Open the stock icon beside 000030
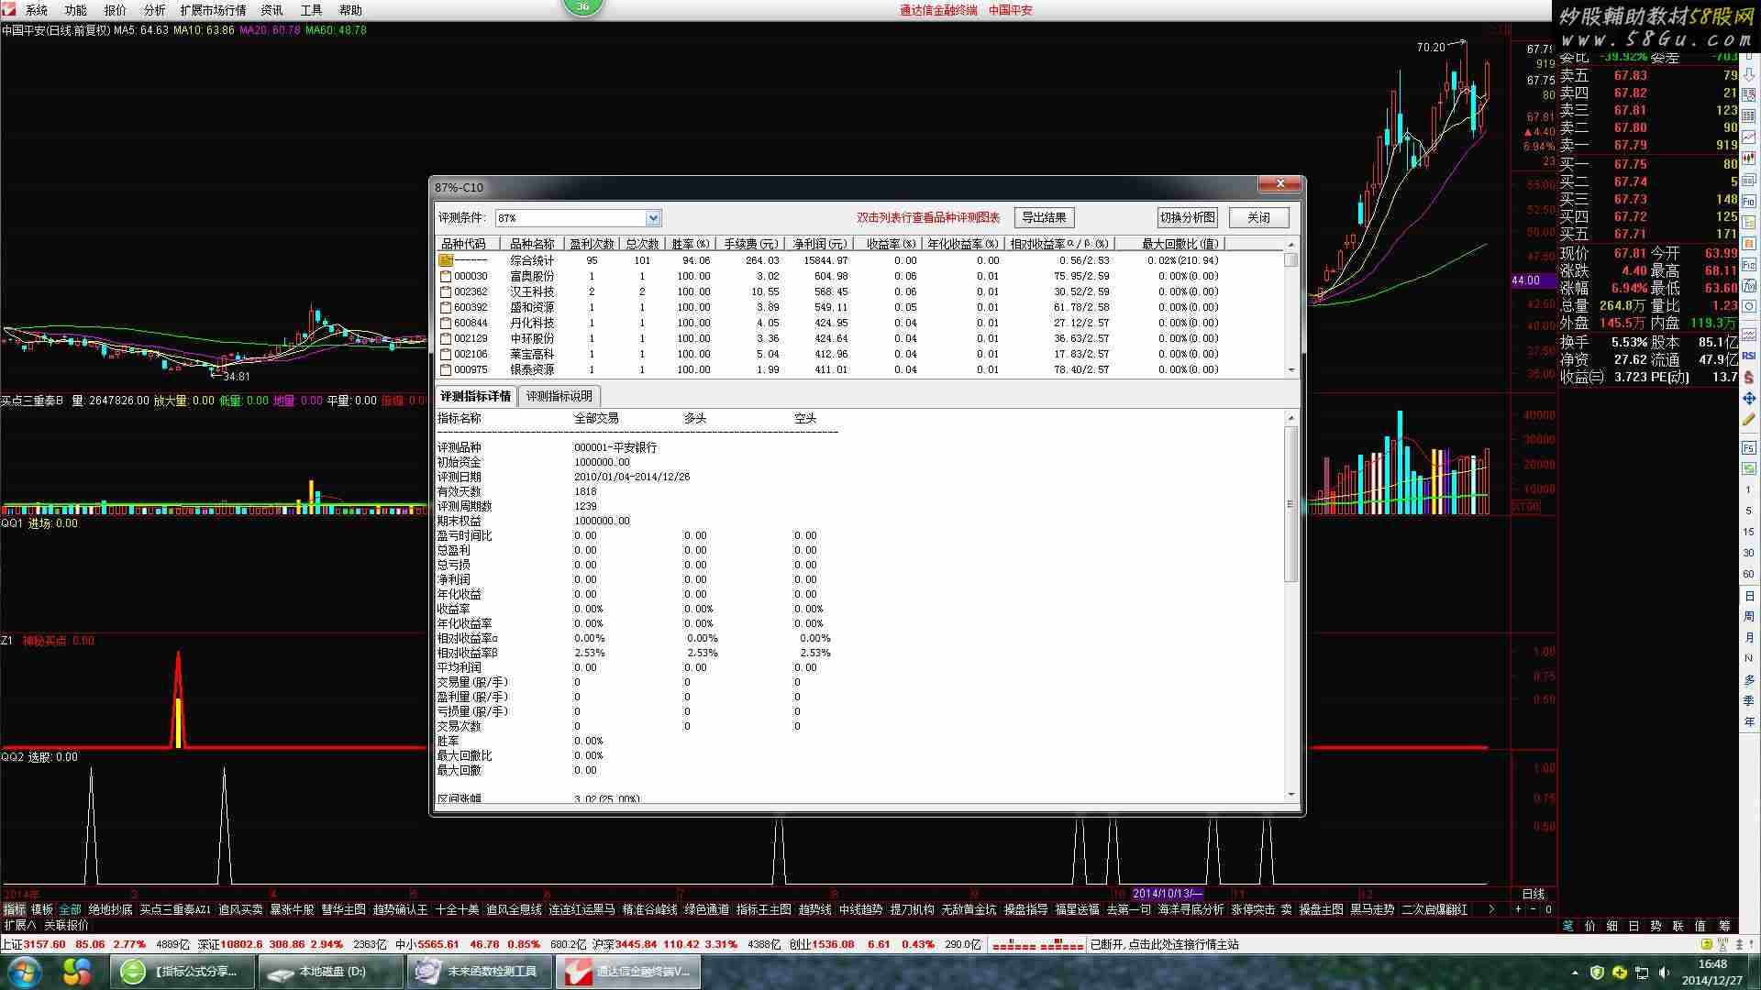The width and height of the screenshot is (1761, 990). point(446,276)
